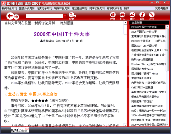171x134 pixels.
Task: Open 硬件评测周刊 menu
Action: pyautogui.click(x=62, y=8)
